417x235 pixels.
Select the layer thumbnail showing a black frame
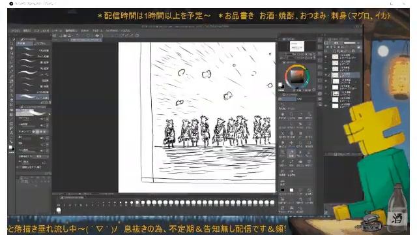pyautogui.click(x=336, y=93)
